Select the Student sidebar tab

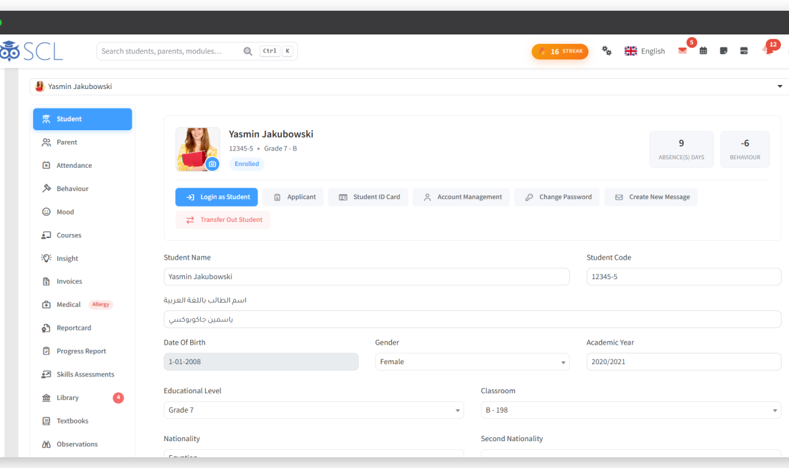pyautogui.click(x=82, y=119)
